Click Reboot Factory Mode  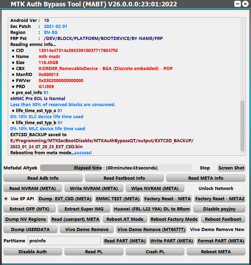pos(174,219)
